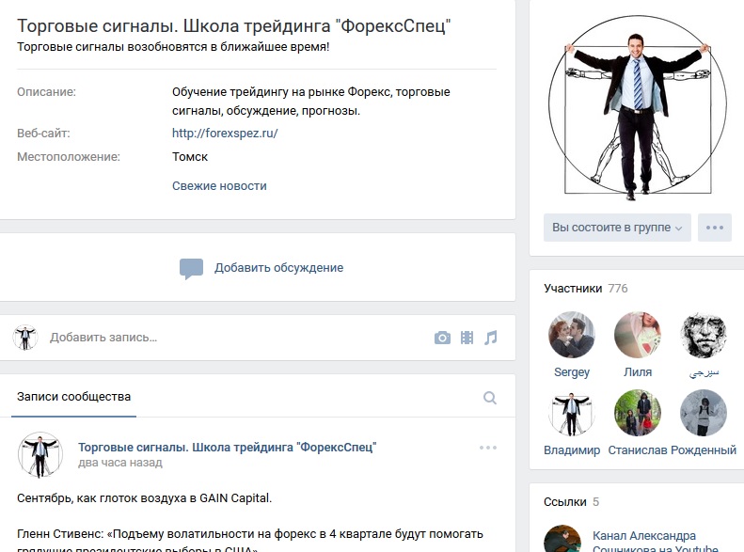This screenshot has height=552, width=744.
Task: Open Лиля's member avatar
Action: 637,335
